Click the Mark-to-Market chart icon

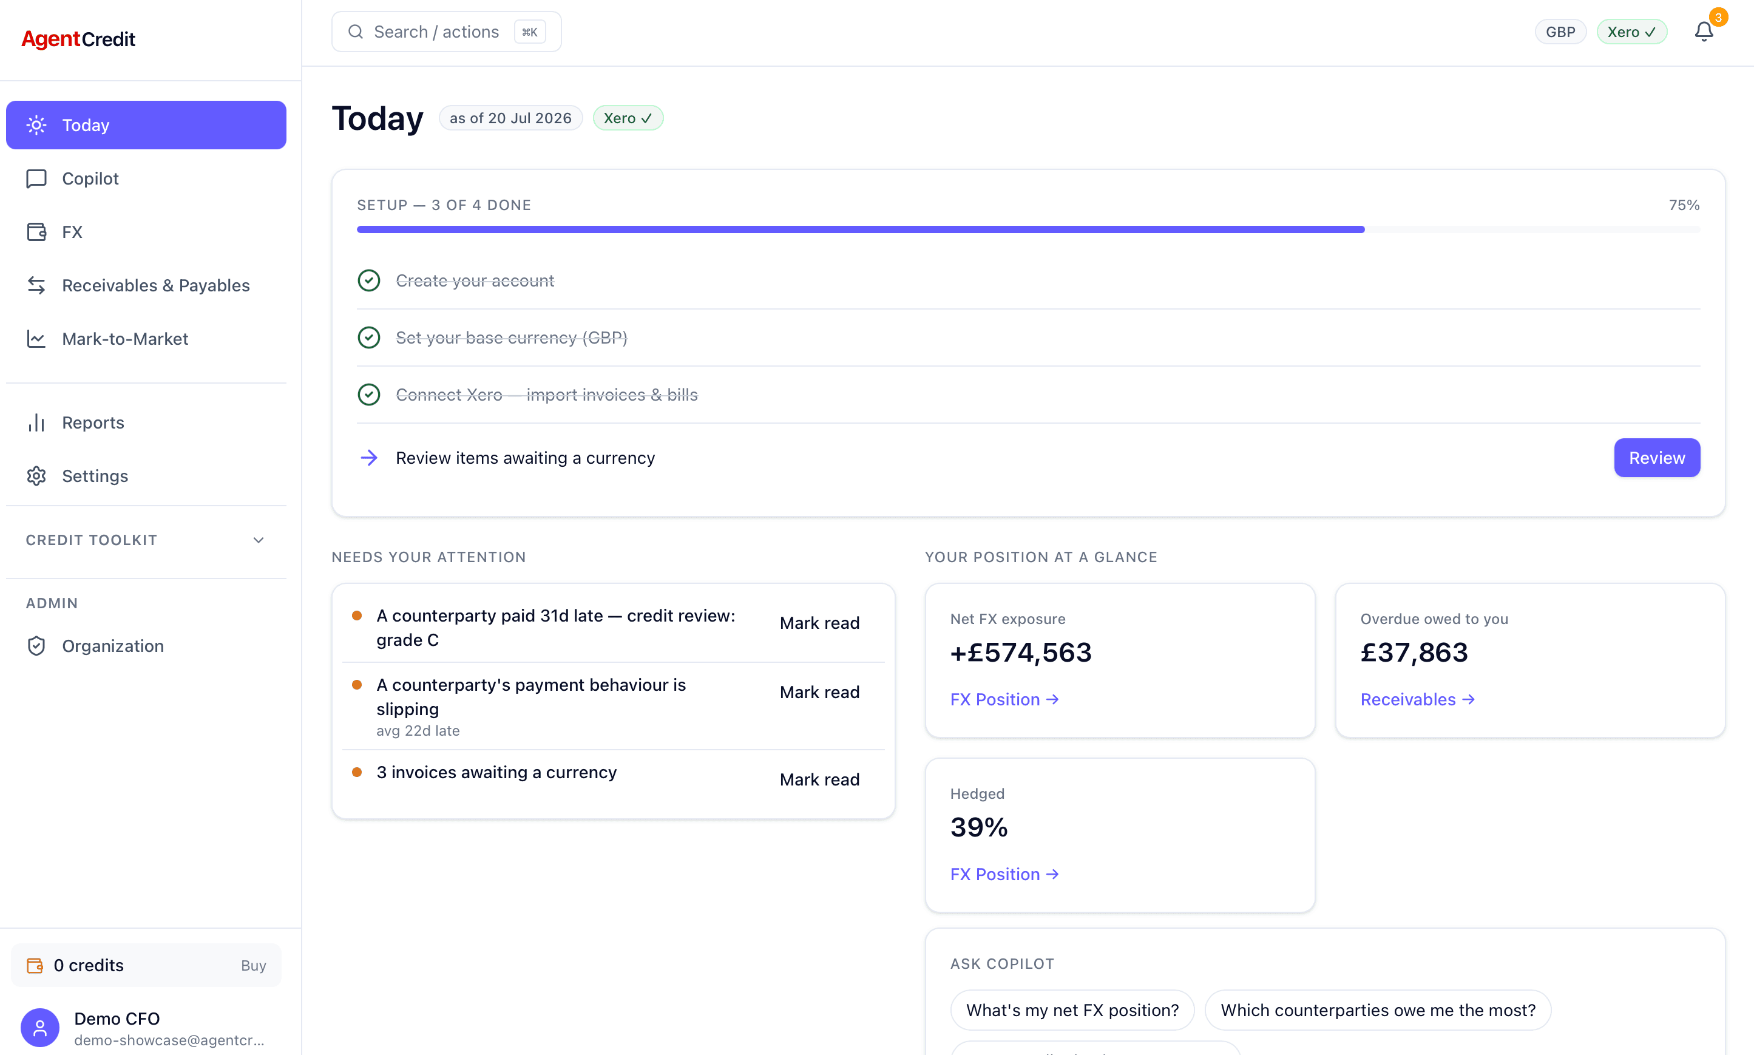pos(36,338)
